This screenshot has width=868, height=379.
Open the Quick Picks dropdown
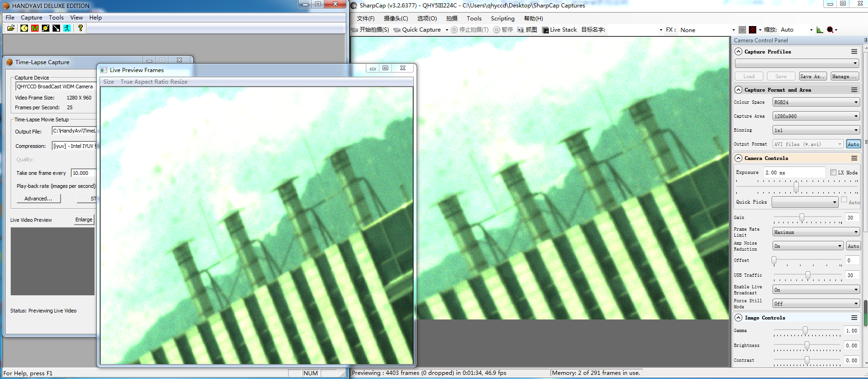pos(805,202)
